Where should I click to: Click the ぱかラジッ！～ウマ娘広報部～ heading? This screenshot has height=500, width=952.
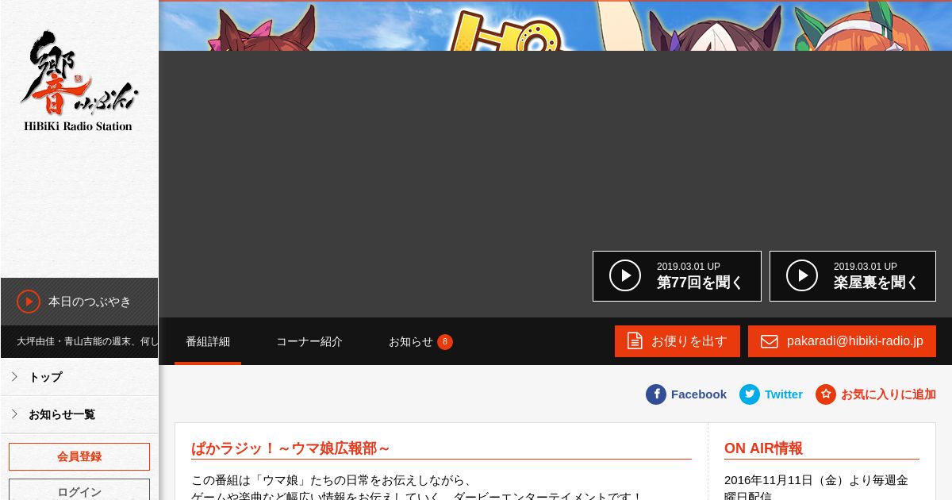(x=290, y=448)
